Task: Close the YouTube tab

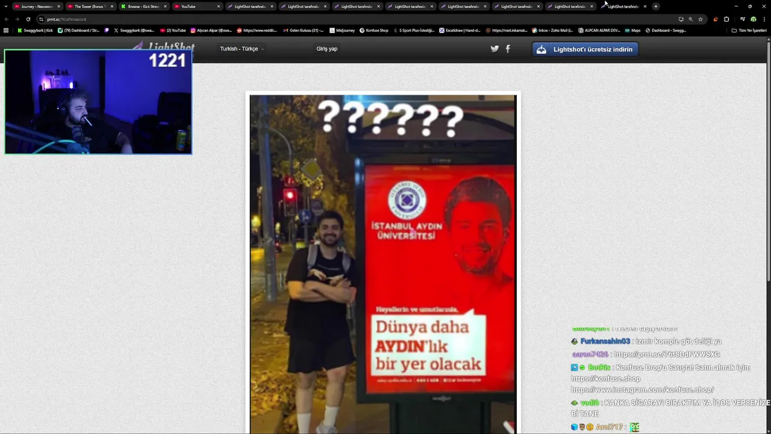Action: tap(218, 7)
